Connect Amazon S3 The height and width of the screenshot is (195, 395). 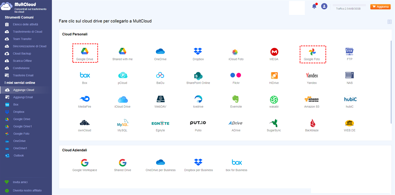(311, 99)
